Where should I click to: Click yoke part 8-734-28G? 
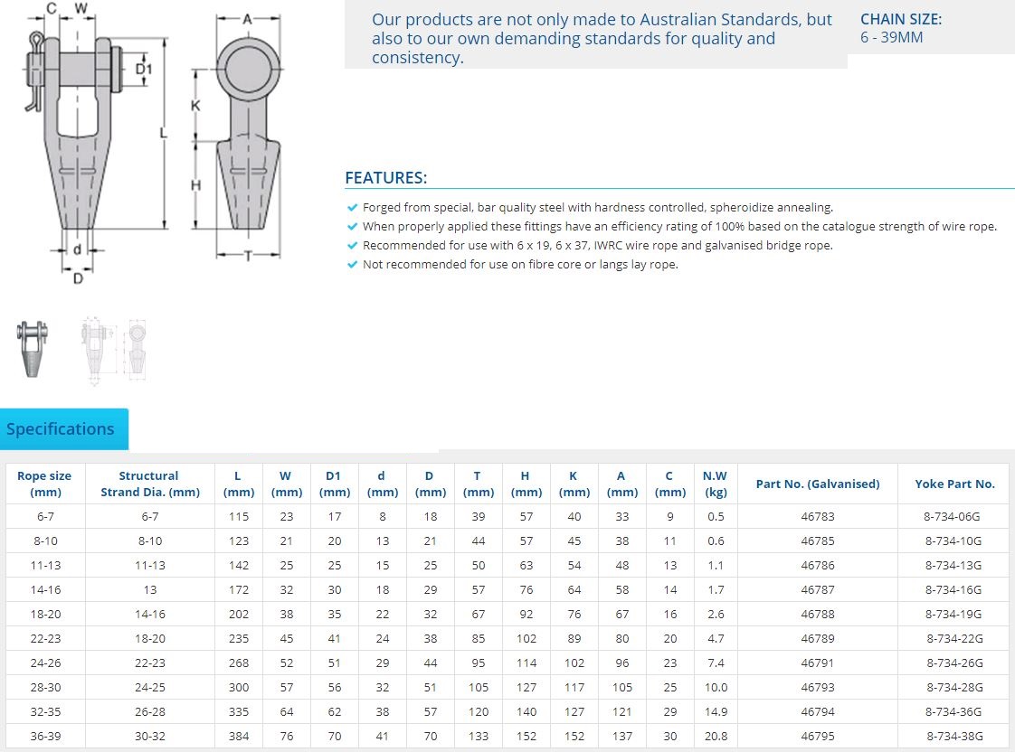pyautogui.click(x=954, y=687)
